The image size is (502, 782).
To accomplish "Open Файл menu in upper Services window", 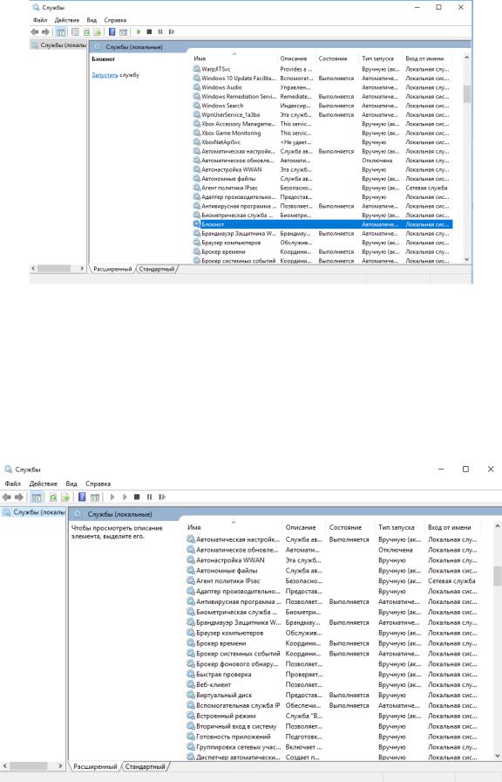I will [x=40, y=20].
